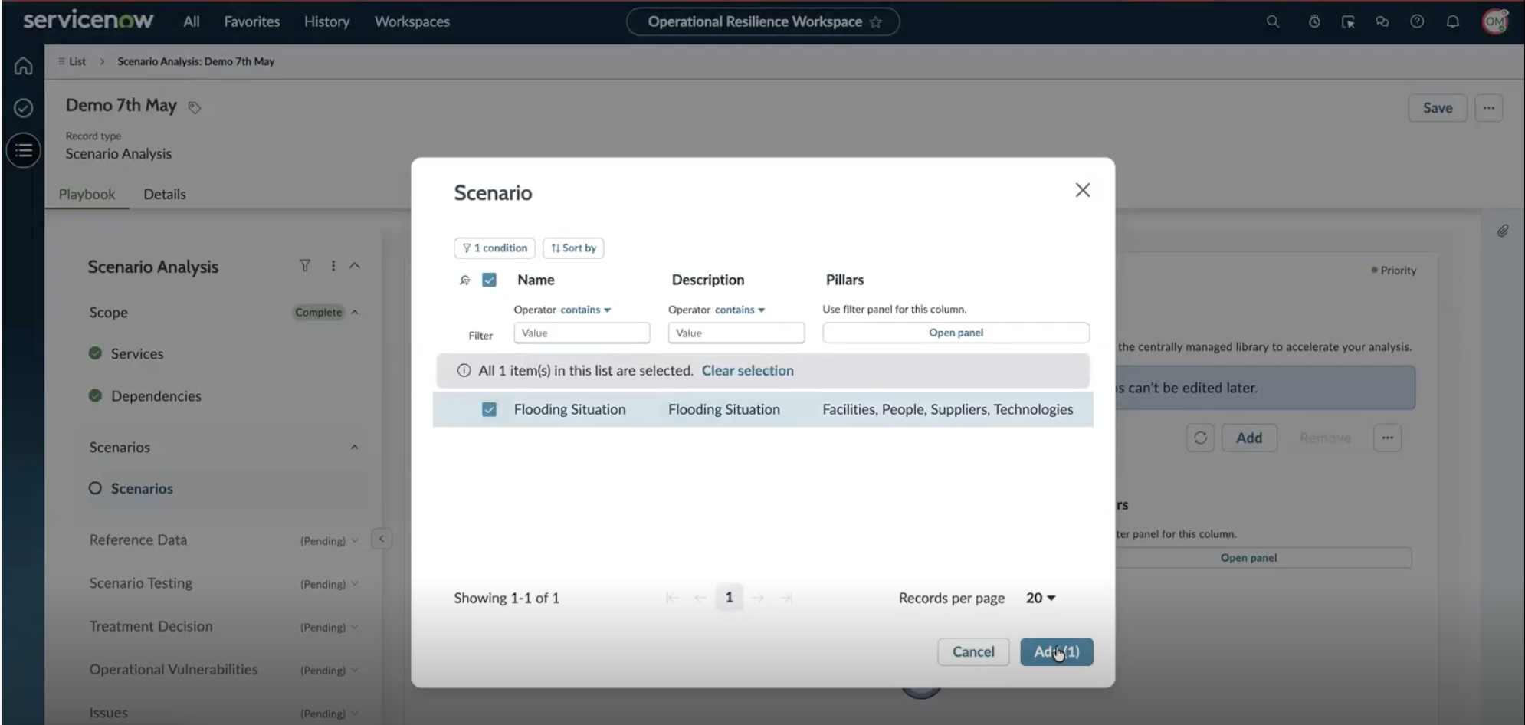Click the filter icon in Scenario Analysis panel
Screen dimensions: 1525x725
(305, 265)
